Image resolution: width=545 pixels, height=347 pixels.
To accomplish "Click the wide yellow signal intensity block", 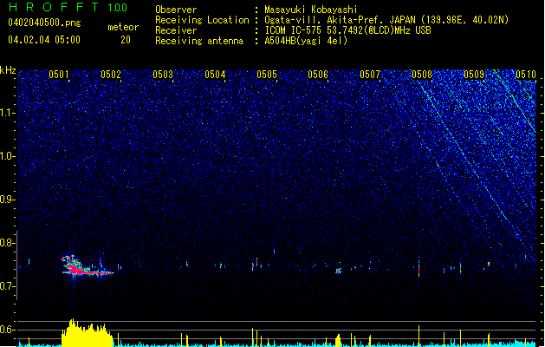I will (88, 333).
